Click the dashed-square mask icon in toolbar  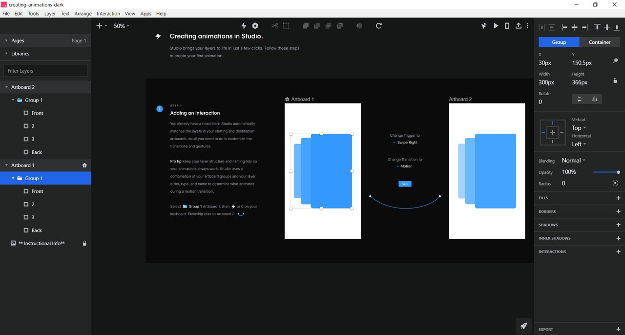click(286, 26)
